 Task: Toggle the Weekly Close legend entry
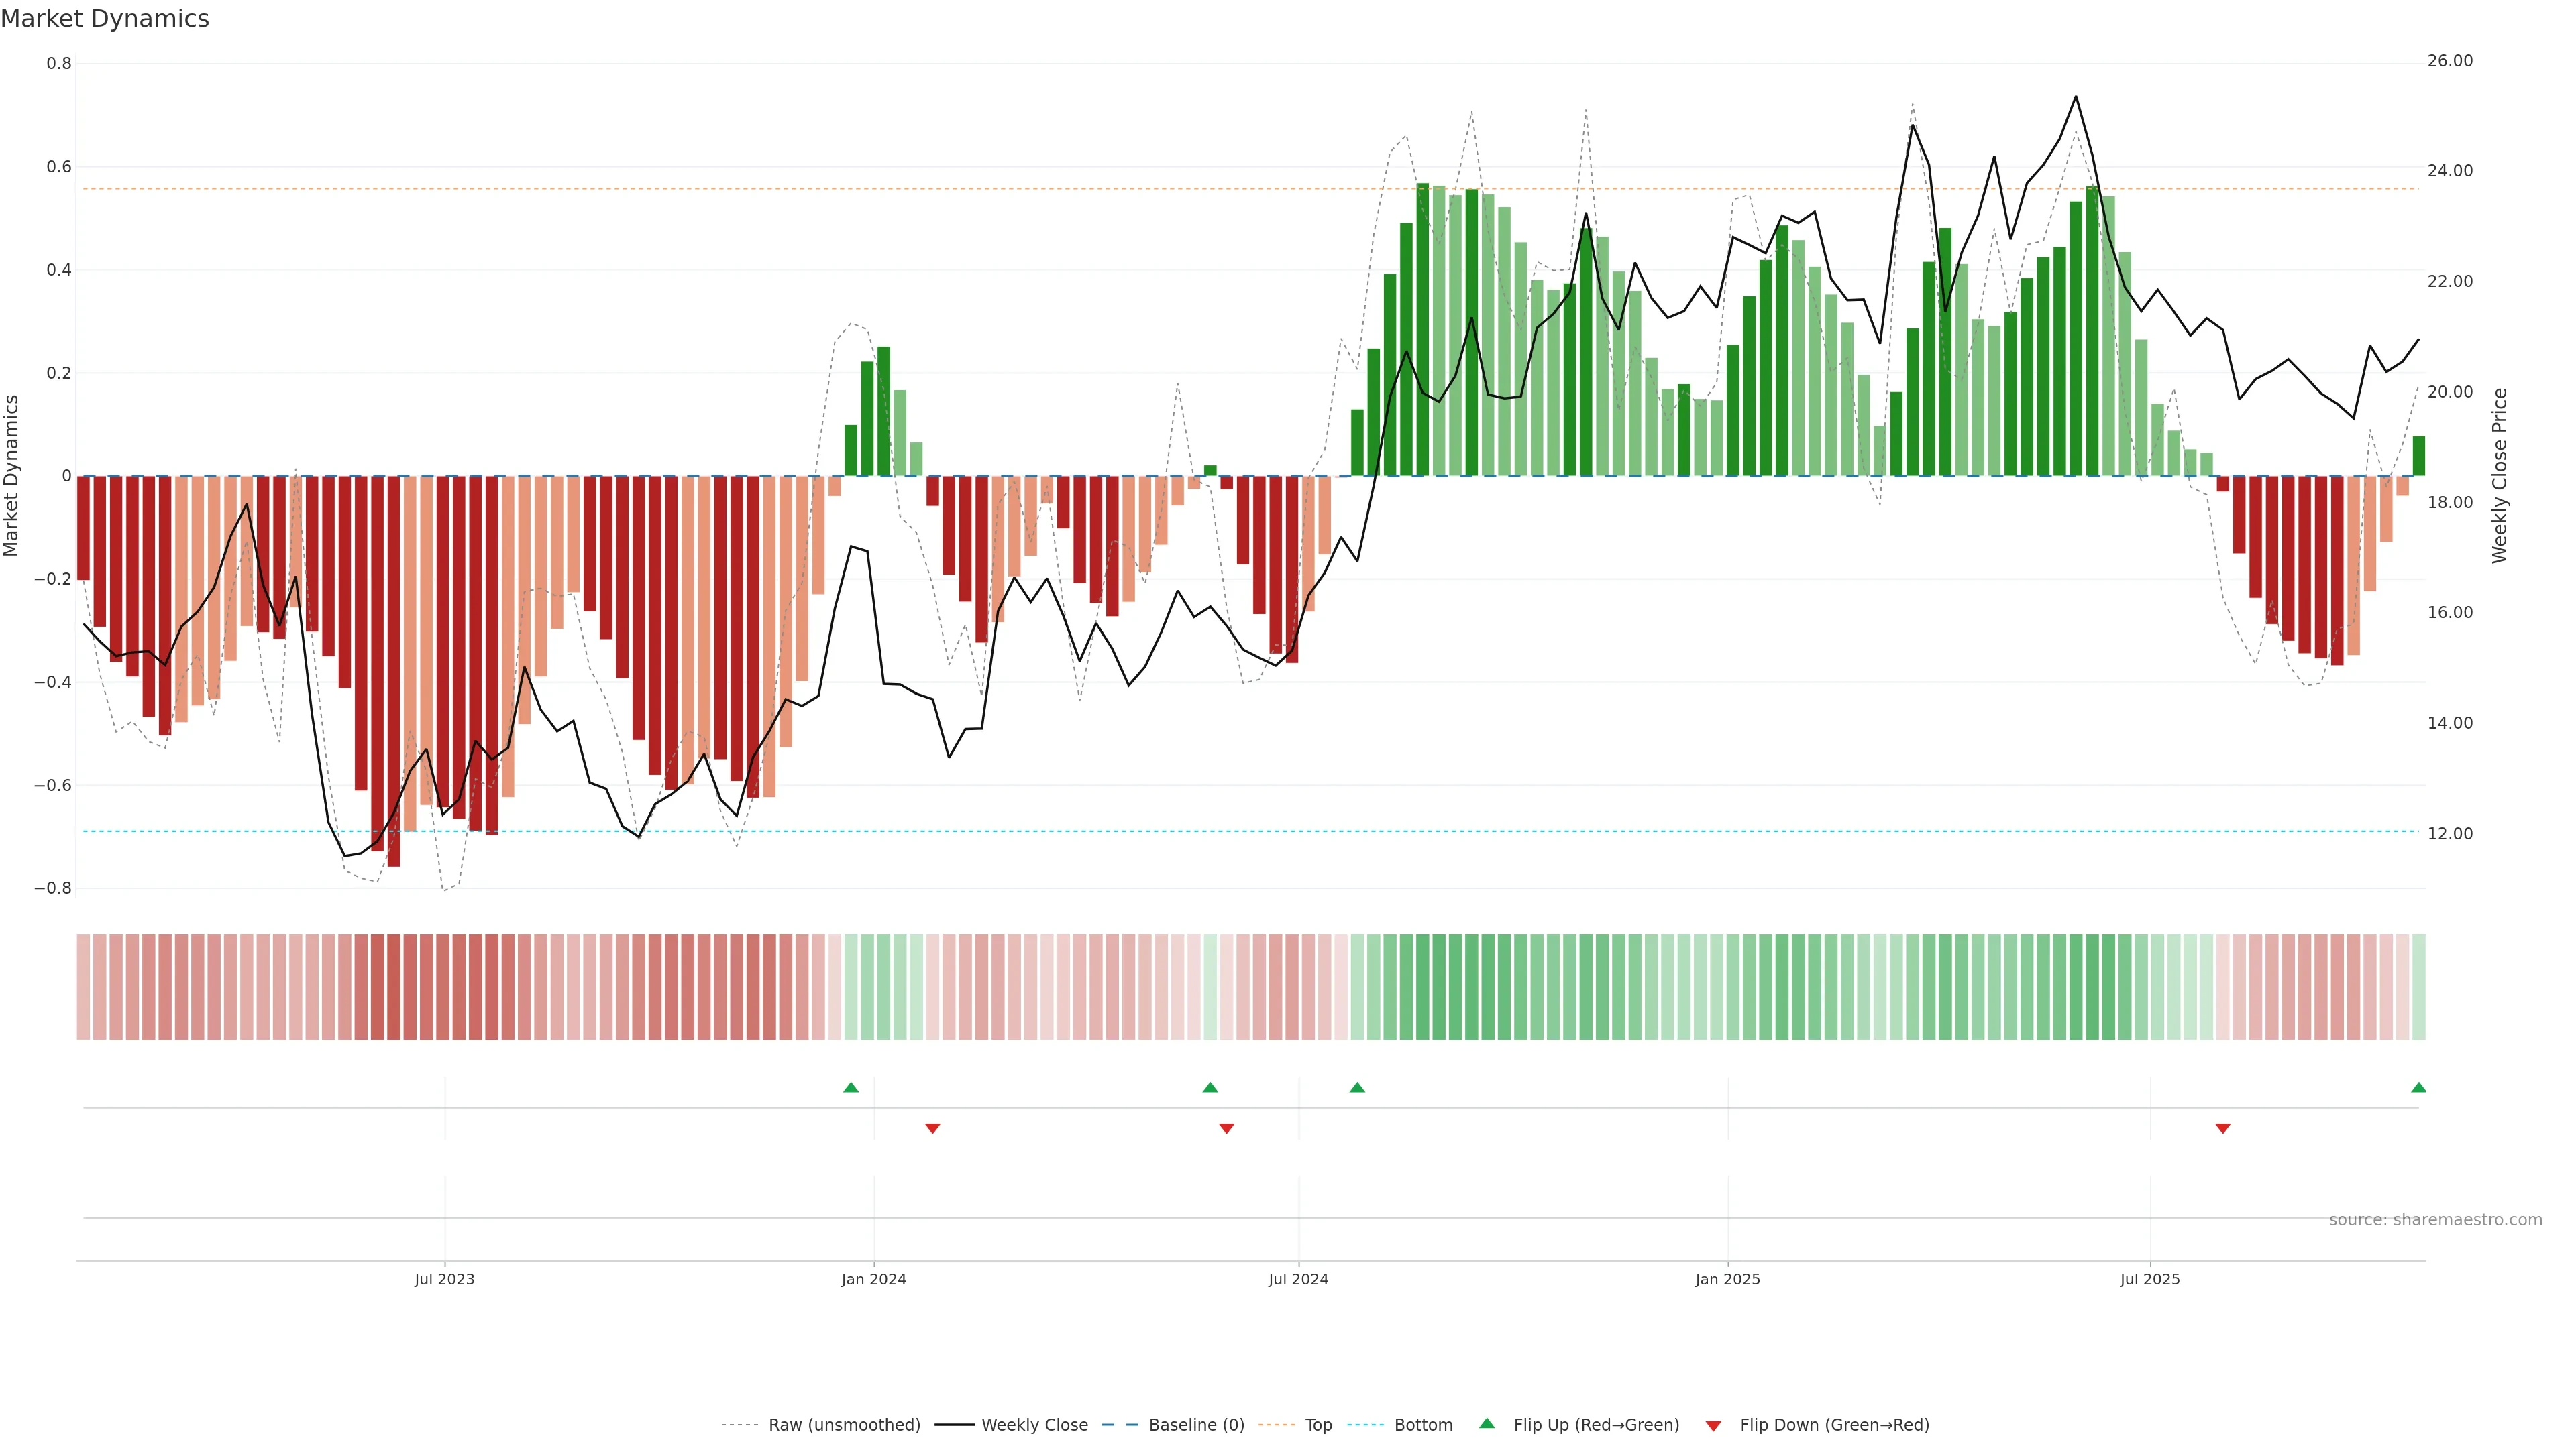click(x=1034, y=1425)
